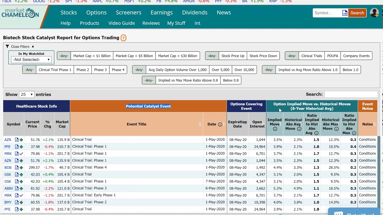Open the help icon beside the report title

click(x=123, y=38)
